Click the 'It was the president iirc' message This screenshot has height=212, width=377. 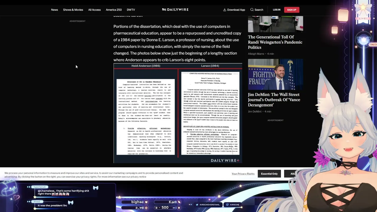pos(52,206)
